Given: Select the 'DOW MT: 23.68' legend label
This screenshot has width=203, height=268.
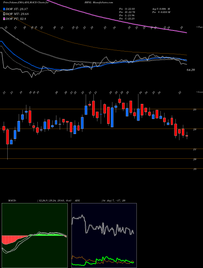Looking at the screenshot, I should [x=17, y=14].
